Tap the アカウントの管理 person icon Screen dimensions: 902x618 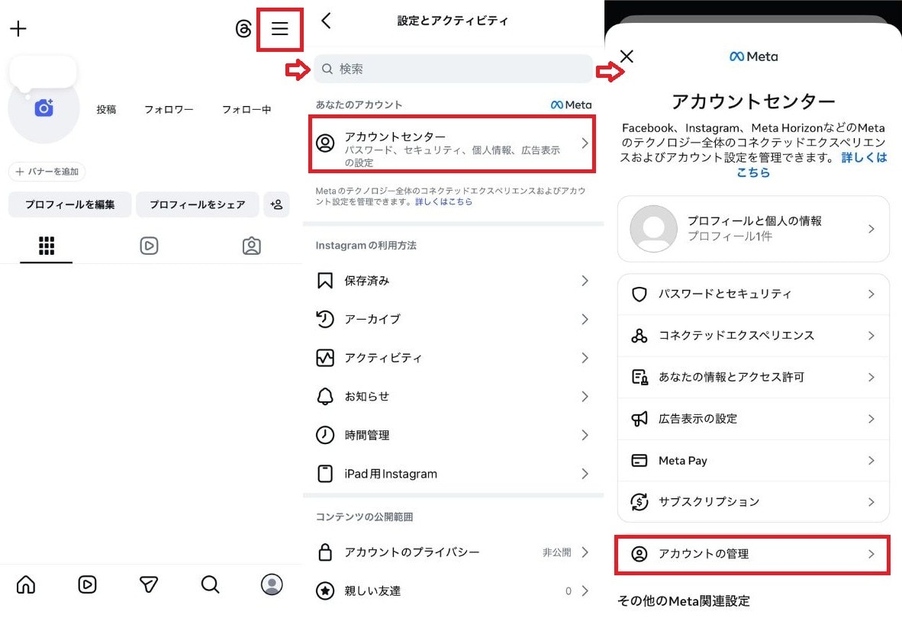(639, 554)
